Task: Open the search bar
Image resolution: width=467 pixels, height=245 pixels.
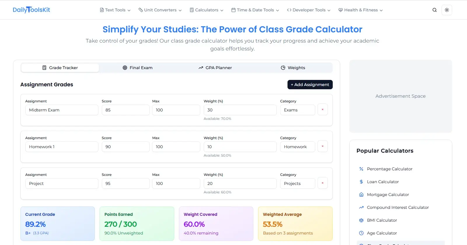Action: [x=435, y=10]
